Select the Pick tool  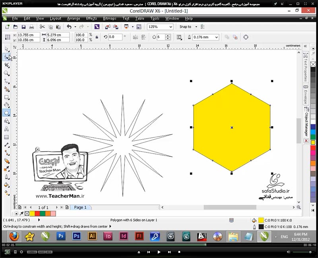pos(6,49)
